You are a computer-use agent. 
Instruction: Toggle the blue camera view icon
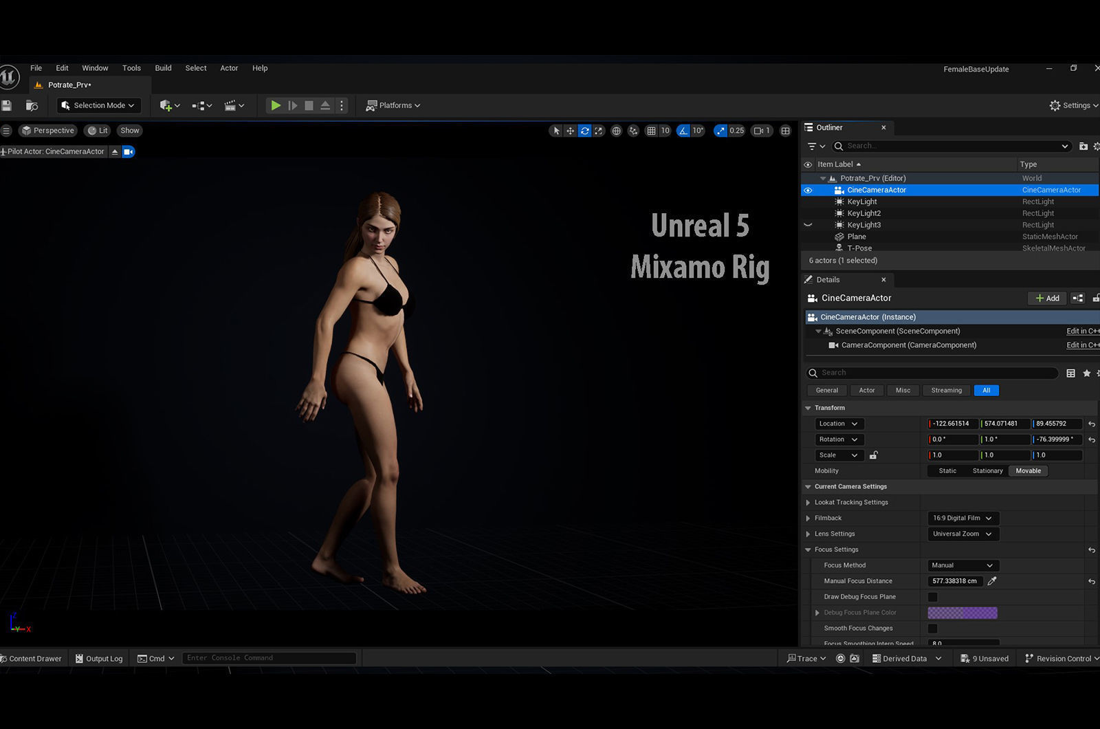click(129, 151)
